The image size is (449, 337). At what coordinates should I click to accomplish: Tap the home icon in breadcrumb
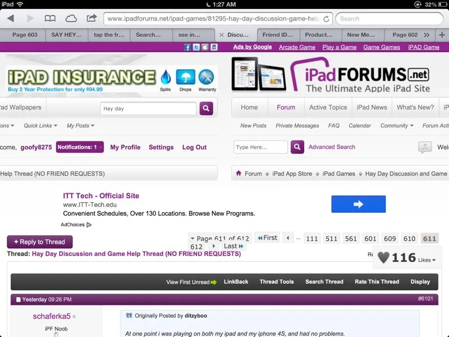(x=239, y=174)
